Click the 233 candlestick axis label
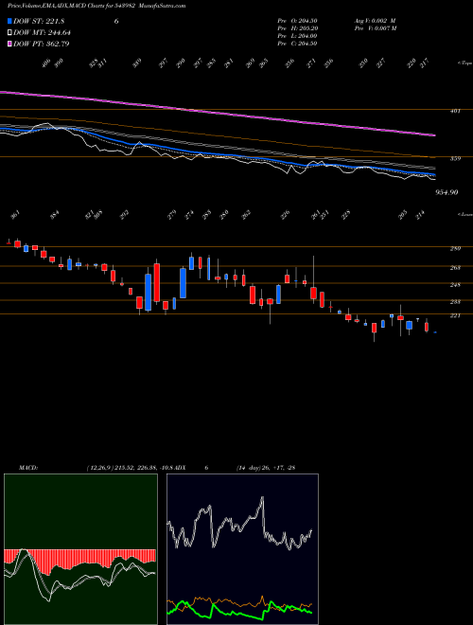The image size is (473, 625). (x=455, y=302)
